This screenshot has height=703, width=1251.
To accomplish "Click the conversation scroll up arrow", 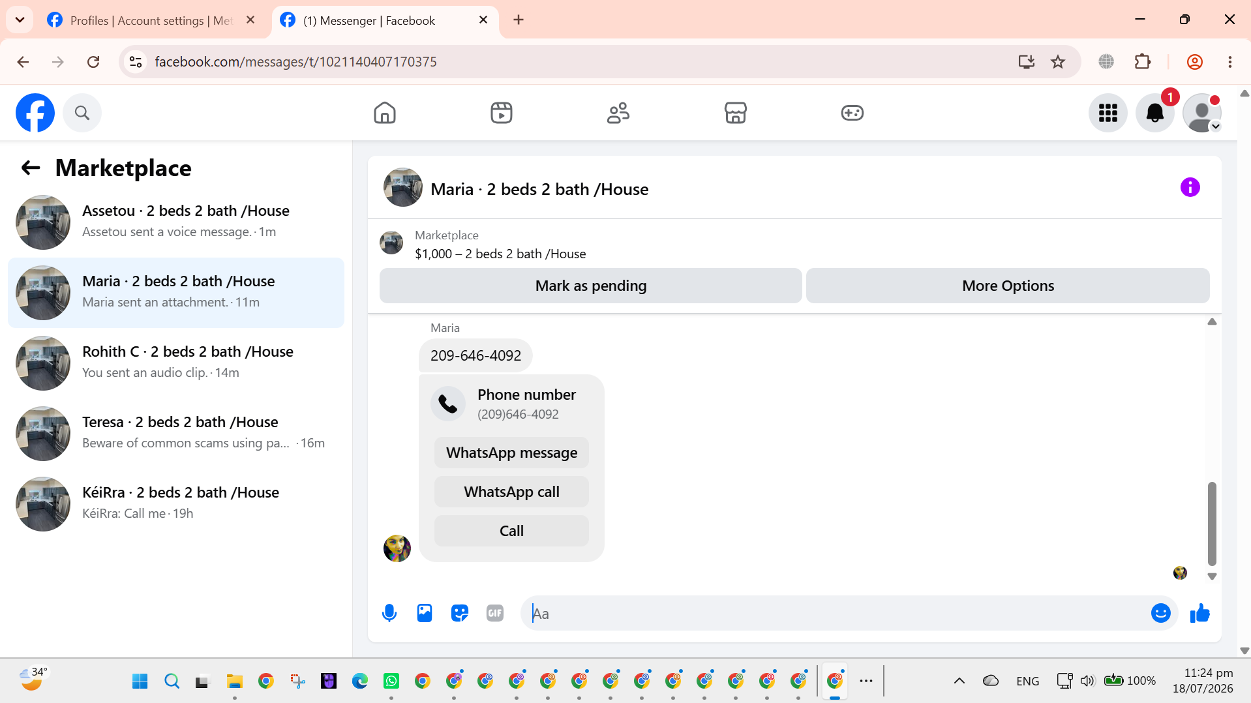I will click(1212, 322).
